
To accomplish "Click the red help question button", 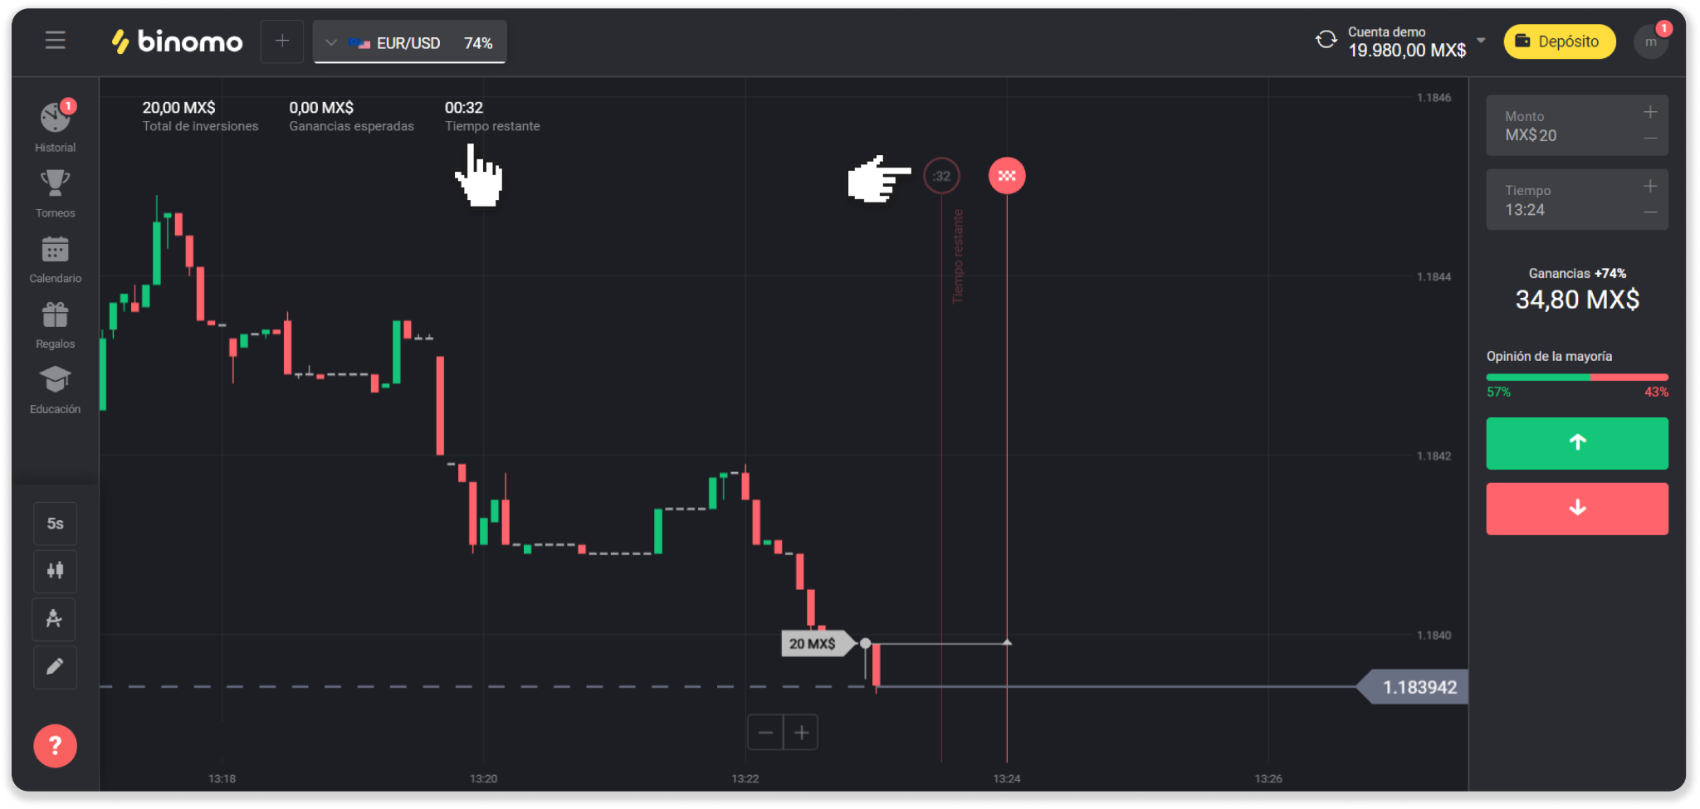I will click(x=55, y=746).
